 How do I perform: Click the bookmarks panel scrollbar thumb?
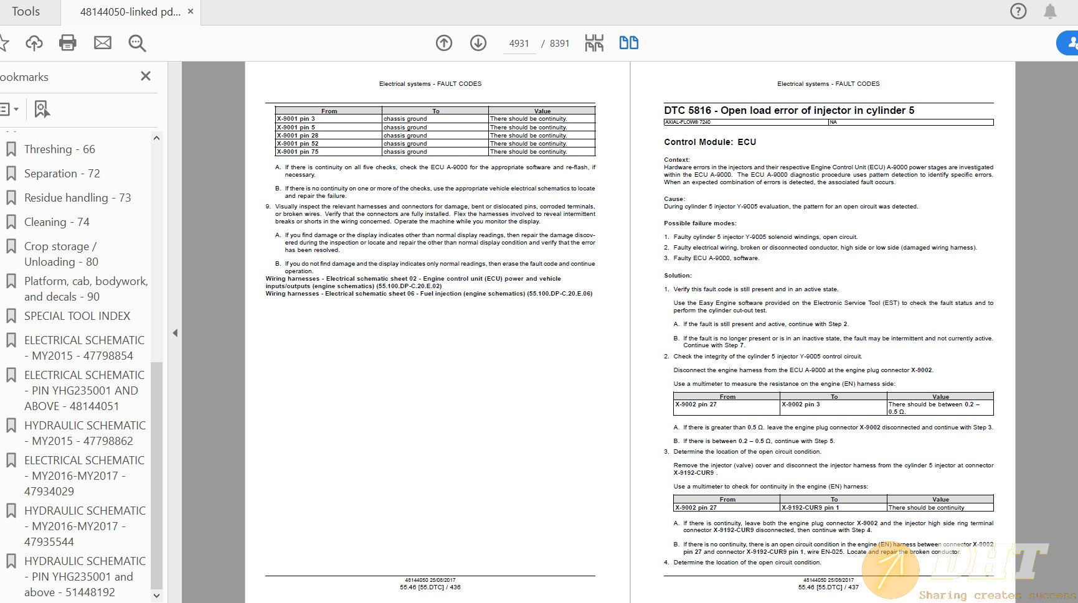[156, 475]
